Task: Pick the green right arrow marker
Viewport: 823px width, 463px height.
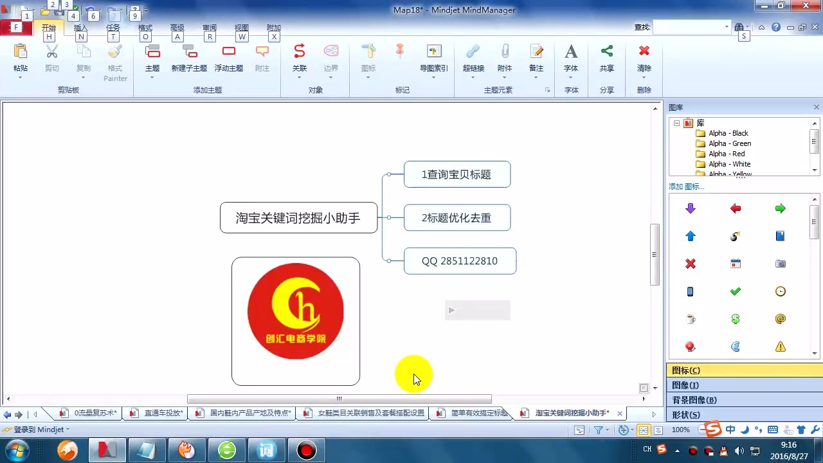Action: [x=781, y=208]
